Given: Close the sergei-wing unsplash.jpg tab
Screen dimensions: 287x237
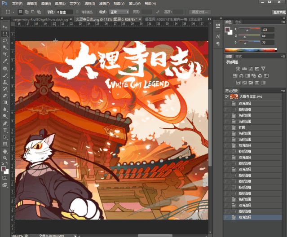Looking at the screenshot, I should click(71, 19).
